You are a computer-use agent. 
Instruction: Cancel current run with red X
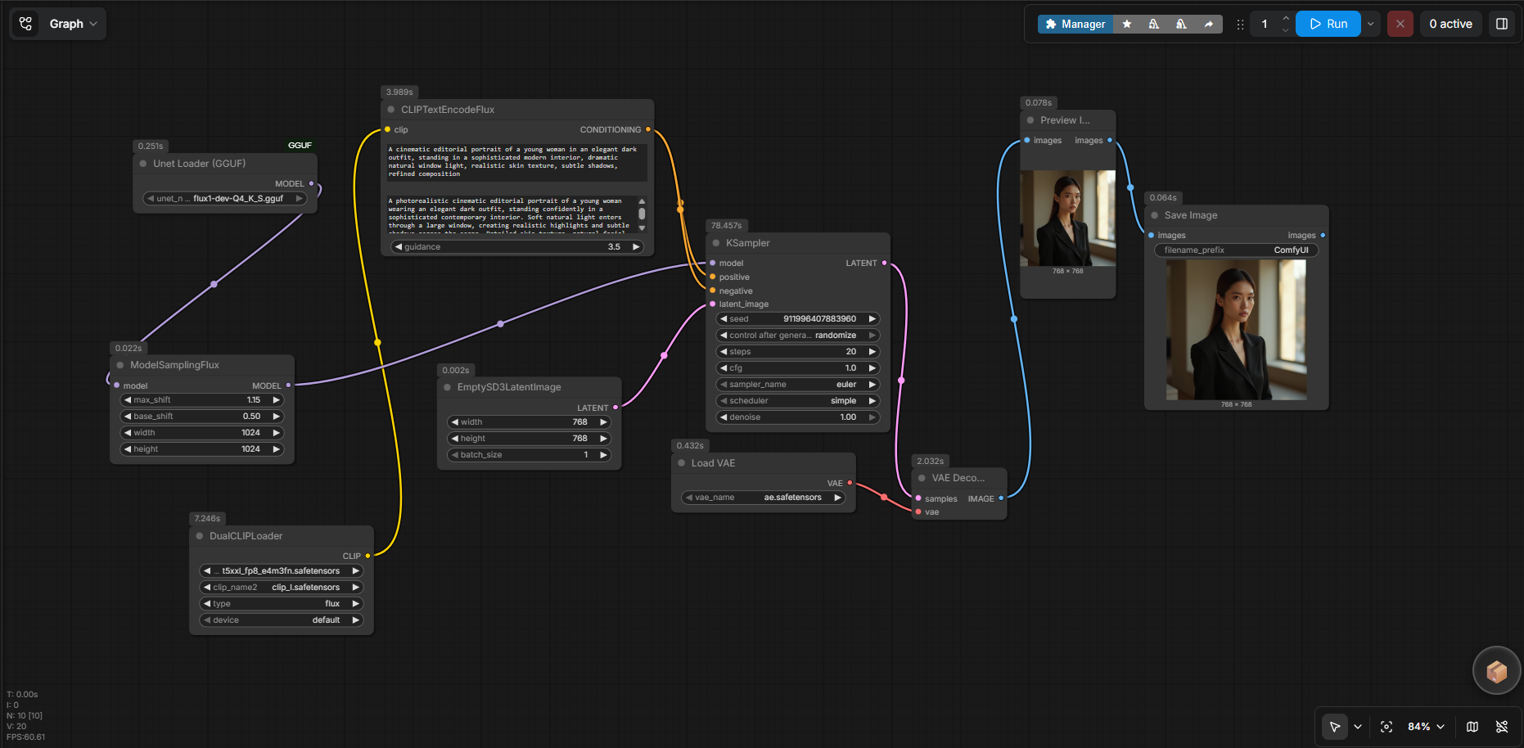tap(1400, 24)
